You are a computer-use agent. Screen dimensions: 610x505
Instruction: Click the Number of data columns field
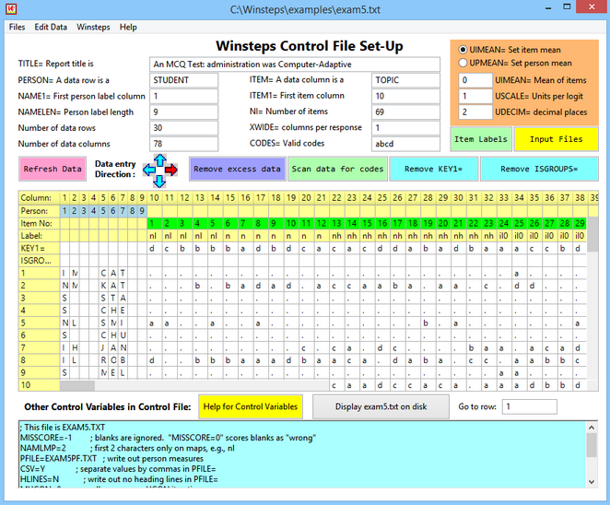pyautogui.click(x=183, y=144)
